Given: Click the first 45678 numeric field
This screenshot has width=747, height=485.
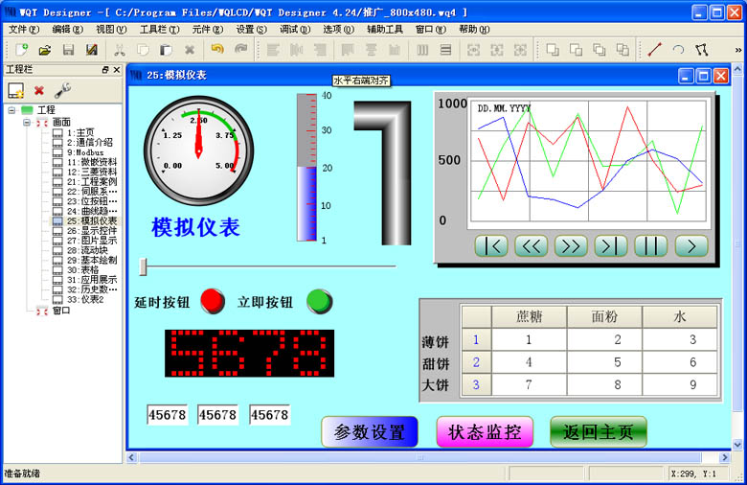Looking at the screenshot, I should (168, 415).
